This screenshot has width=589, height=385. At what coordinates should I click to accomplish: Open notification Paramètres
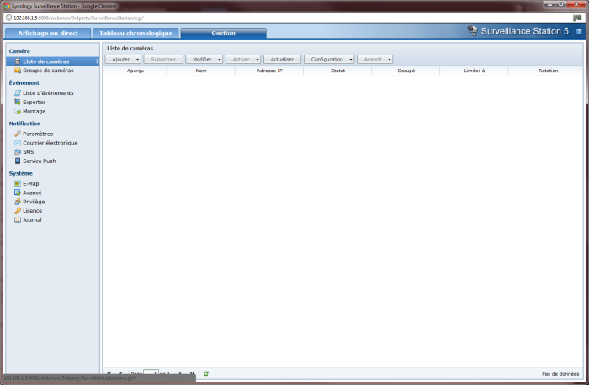point(38,134)
